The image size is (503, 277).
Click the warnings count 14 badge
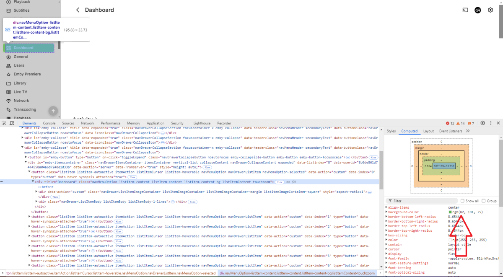(461, 124)
